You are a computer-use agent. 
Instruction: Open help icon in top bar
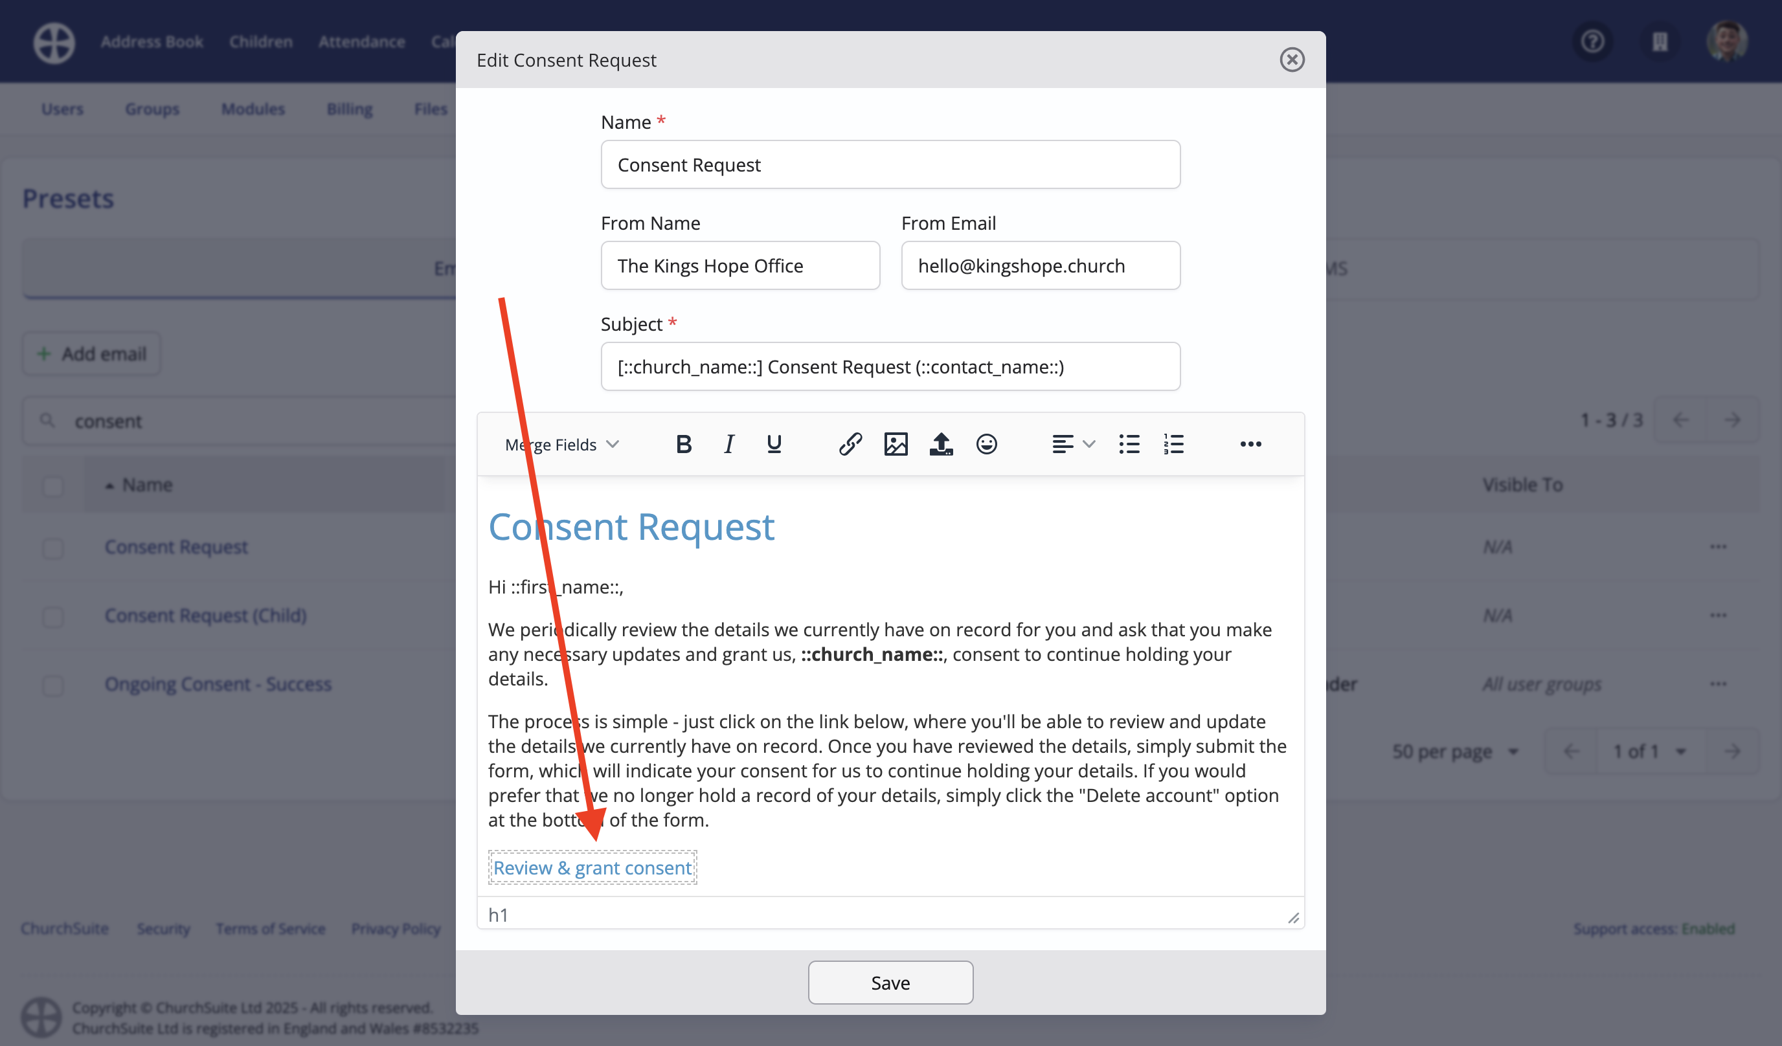pyautogui.click(x=1592, y=41)
